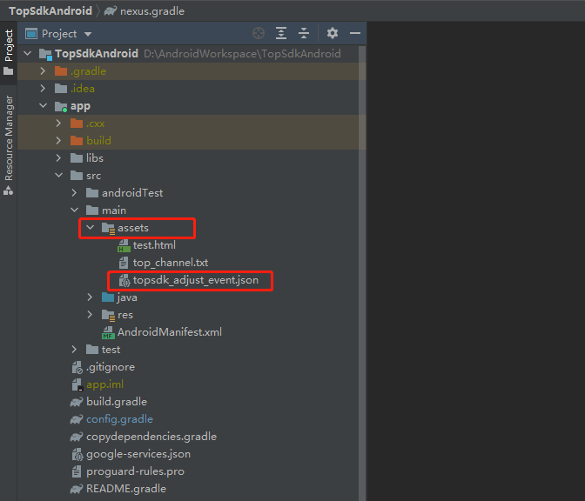Screen dimensions: 585x501
Task: Collapse the app module folder
Action: tap(43, 106)
